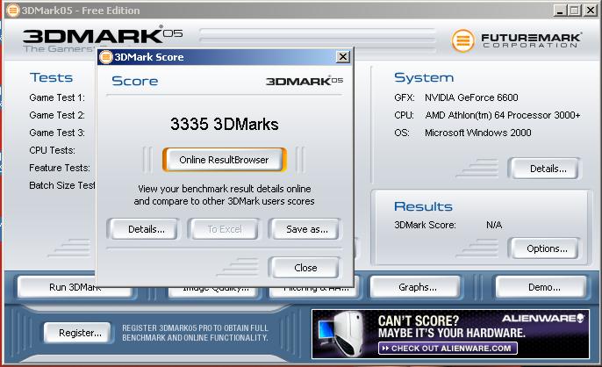
Task: Click the Feature Tests label
Action: point(60,168)
